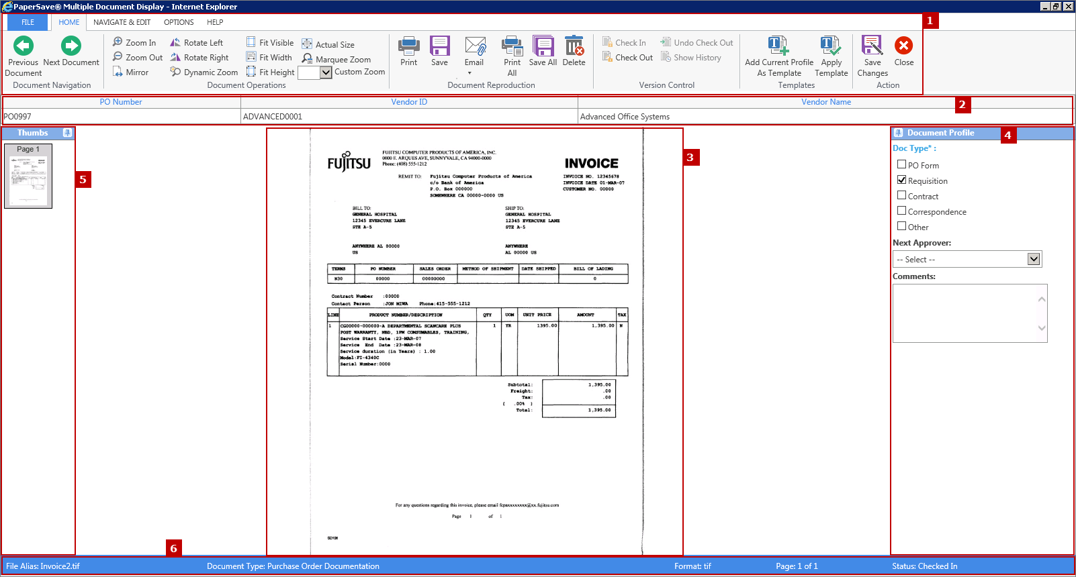Screen dimensions: 1076x577
Task: Click the PO Number column header
Action: (121, 102)
